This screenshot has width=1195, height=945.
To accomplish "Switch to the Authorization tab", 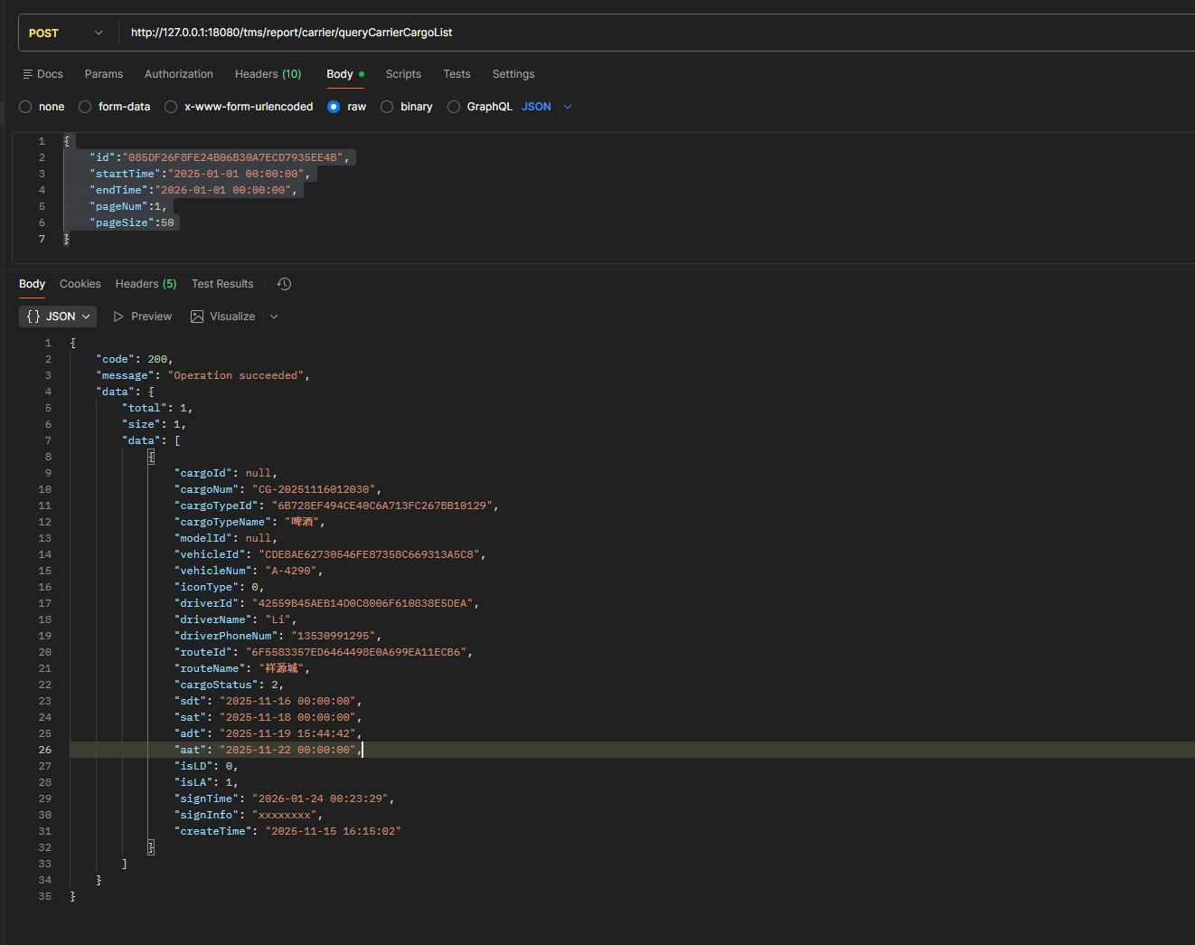I will 179,74.
